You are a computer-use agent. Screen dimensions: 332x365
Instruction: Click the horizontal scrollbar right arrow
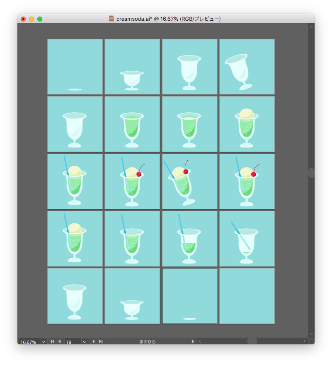[x=304, y=341]
